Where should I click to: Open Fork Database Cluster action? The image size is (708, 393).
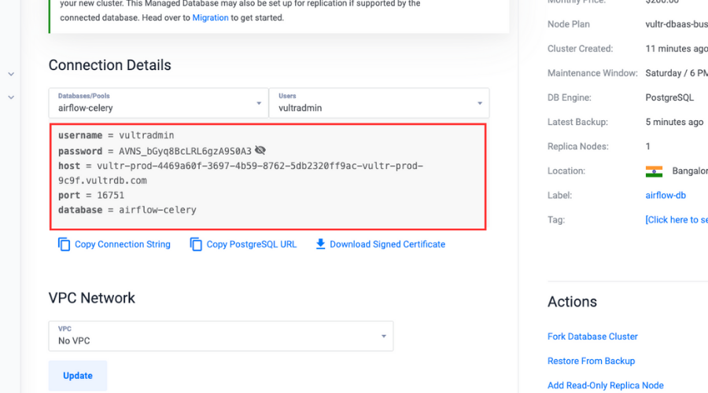tap(592, 336)
